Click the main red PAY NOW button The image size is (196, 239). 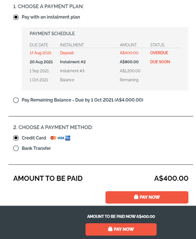(x=147, y=197)
